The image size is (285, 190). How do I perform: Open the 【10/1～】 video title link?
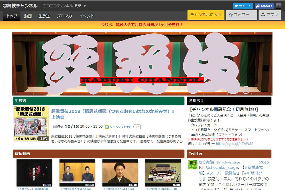[x=32, y=189]
